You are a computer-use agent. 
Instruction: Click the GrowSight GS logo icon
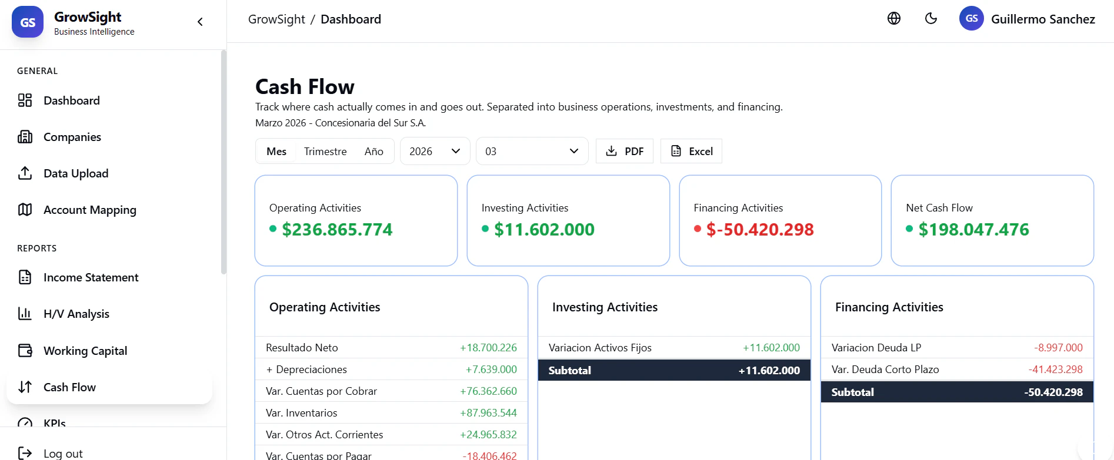(x=28, y=22)
